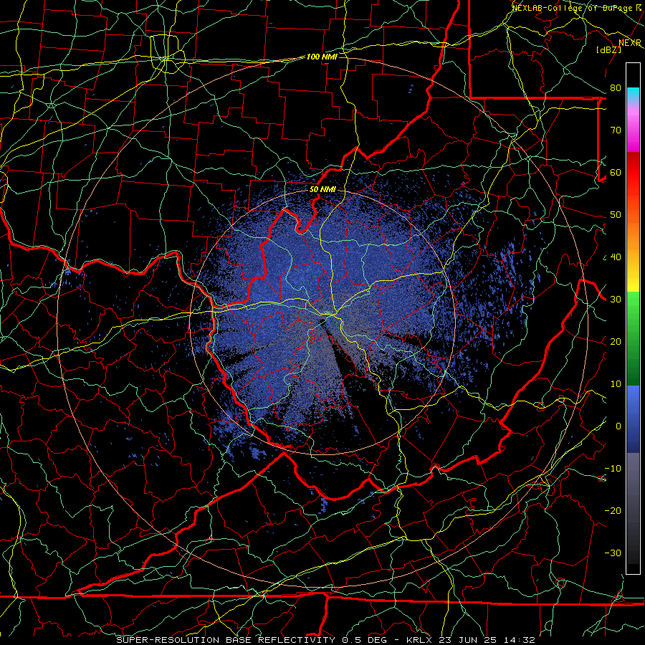Click the 10 value on dBZ scale
The height and width of the screenshot is (645, 645).
616,384
